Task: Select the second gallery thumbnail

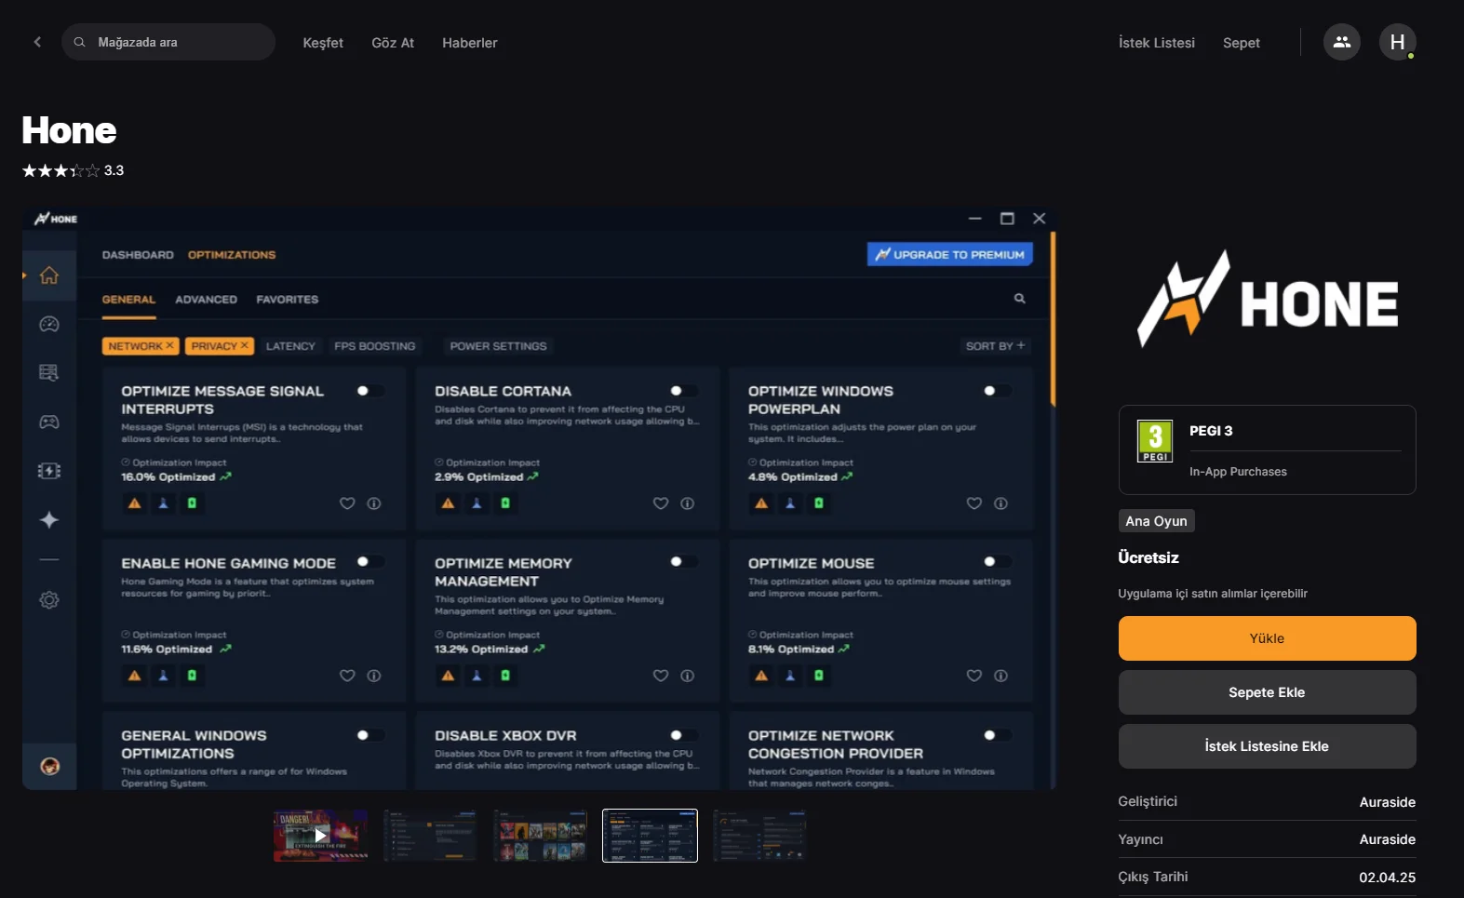Action: tap(430, 836)
